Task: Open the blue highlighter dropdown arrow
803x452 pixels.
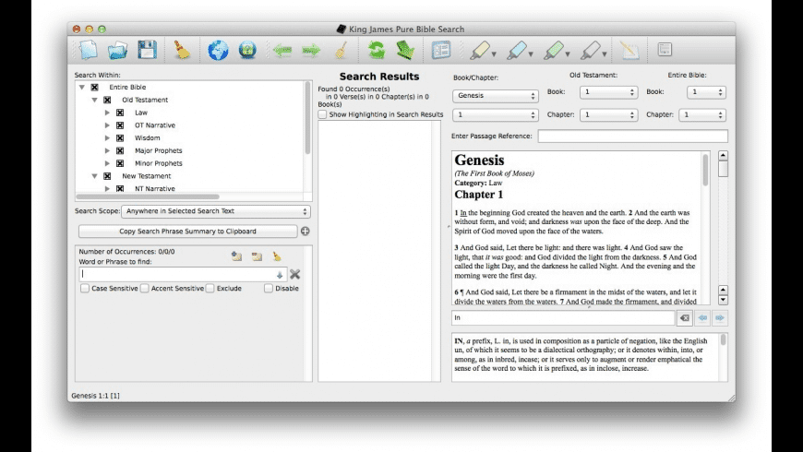Action: click(x=531, y=54)
